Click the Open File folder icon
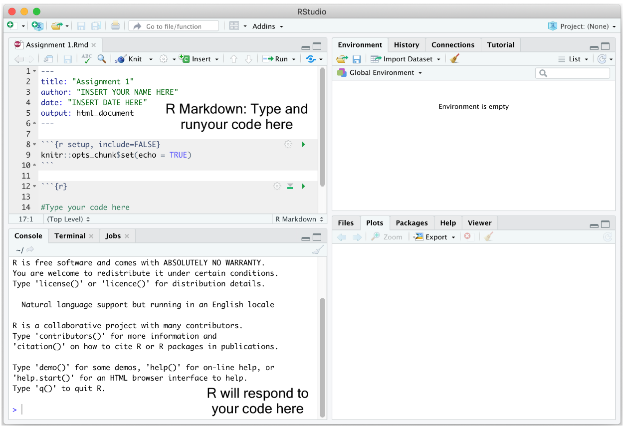Image resolution: width=626 pixels, height=428 pixels. (x=57, y=26)
